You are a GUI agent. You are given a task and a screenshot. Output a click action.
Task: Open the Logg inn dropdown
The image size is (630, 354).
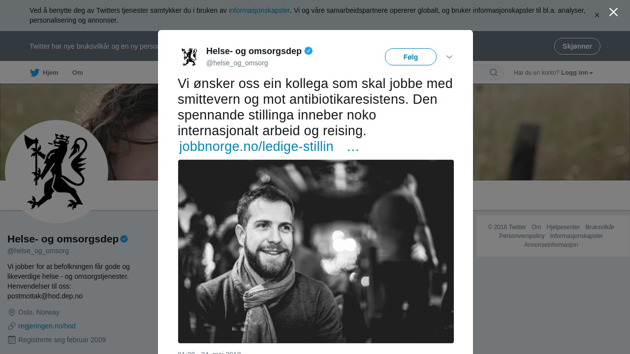click(577, 73)
